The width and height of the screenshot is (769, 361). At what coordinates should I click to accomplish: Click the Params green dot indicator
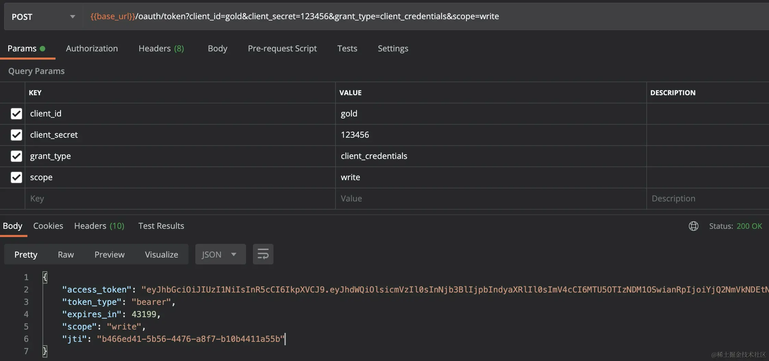click(44, 48)
